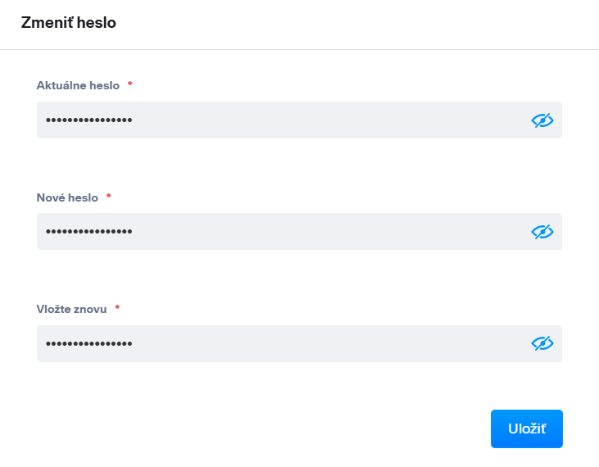The width and height of the screenshot is (599, 467).
Task: Show the Aktuálne heslo password with eye icon
Action: click(x=542, y=120)
